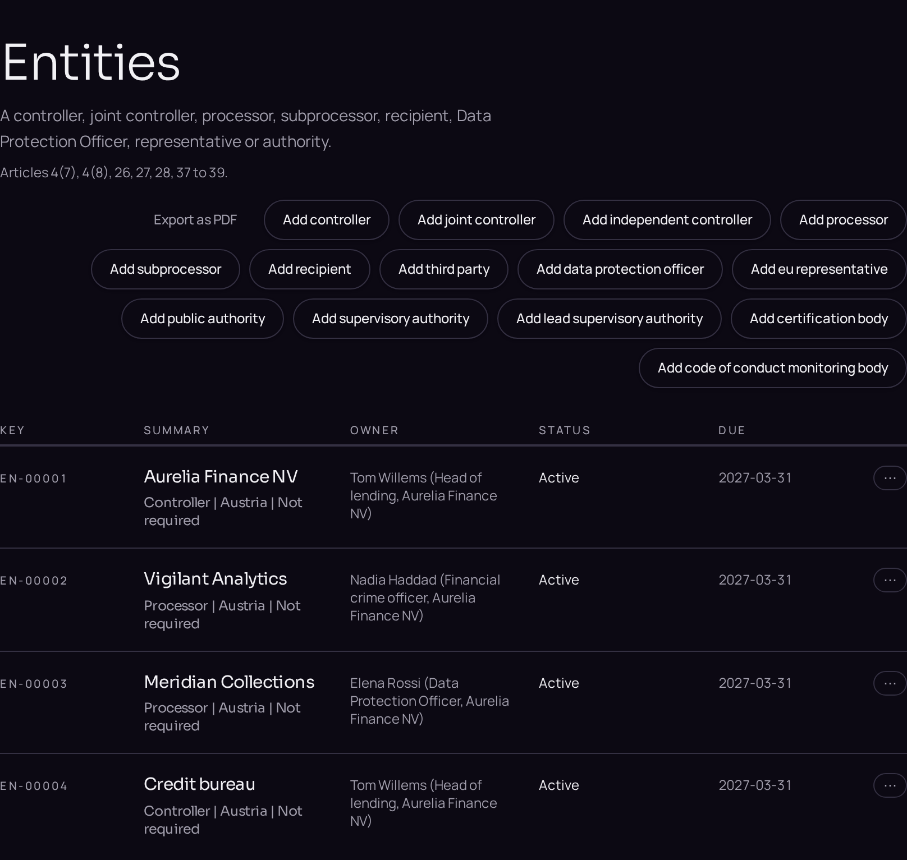The image size is (907, 860).
Task: Sort by the SUMMARY column header
Action: [x=176, y=430]
